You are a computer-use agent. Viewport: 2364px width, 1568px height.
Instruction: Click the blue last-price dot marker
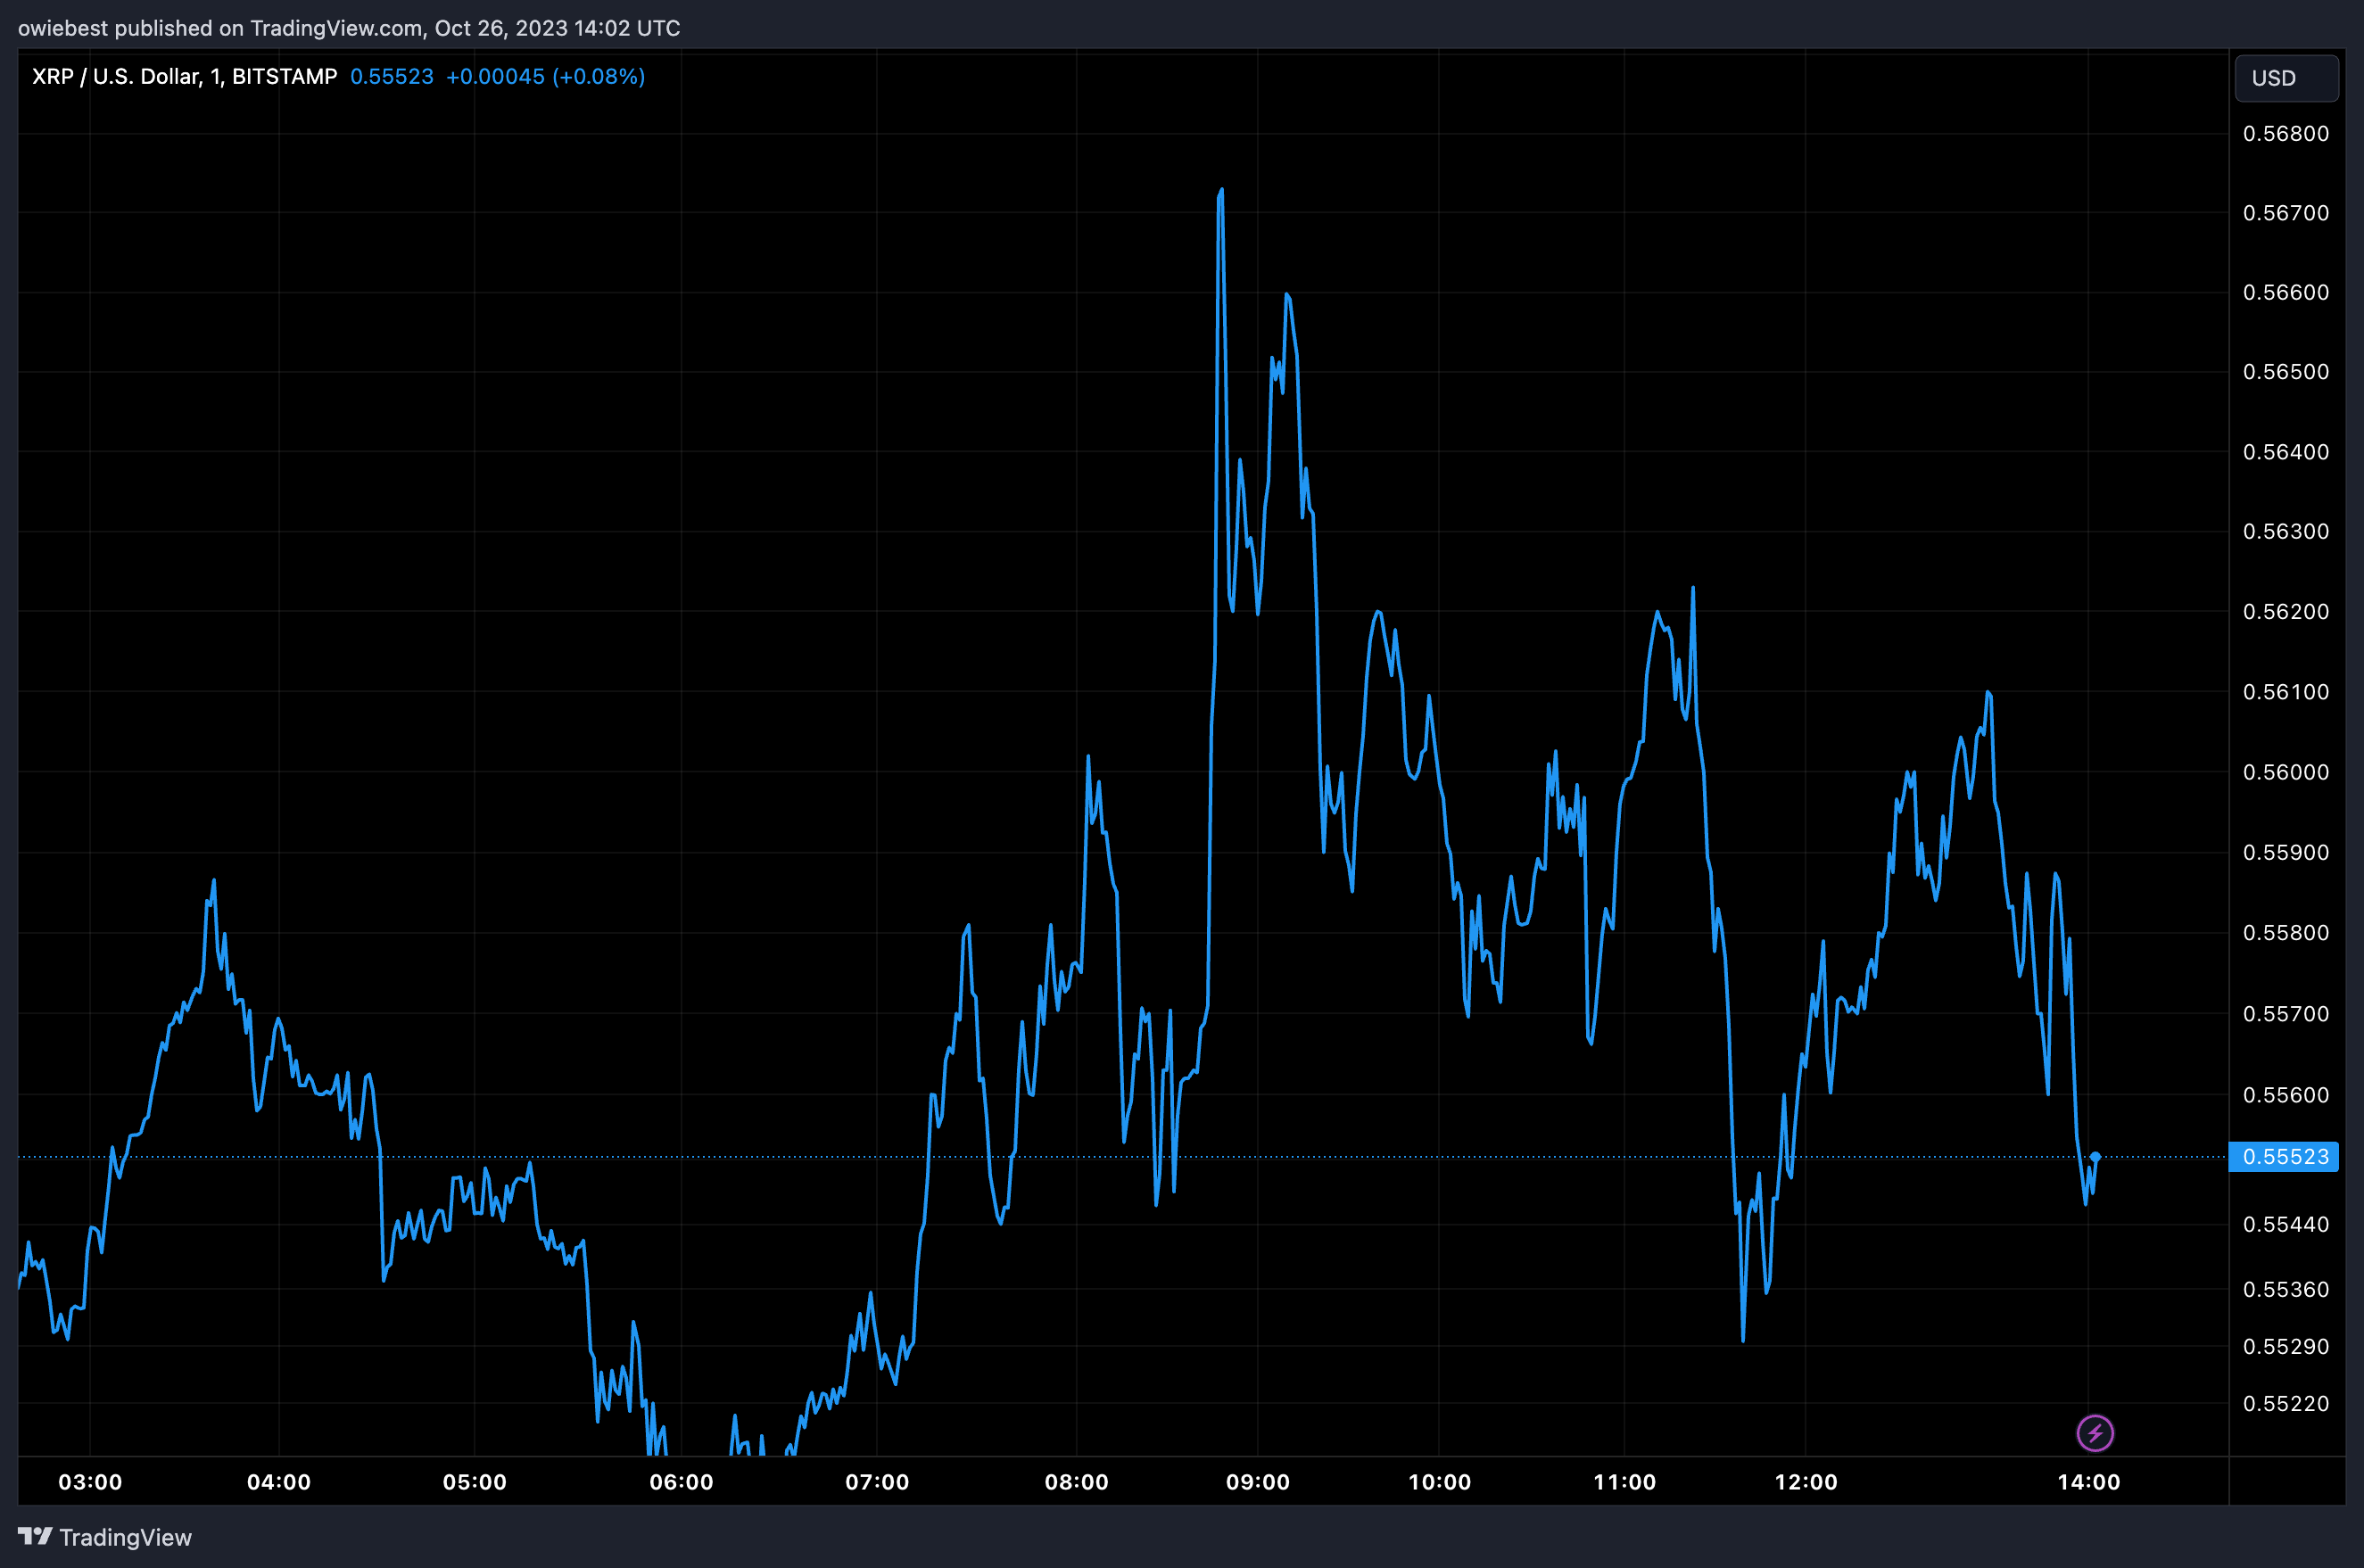[2095, 1157]
